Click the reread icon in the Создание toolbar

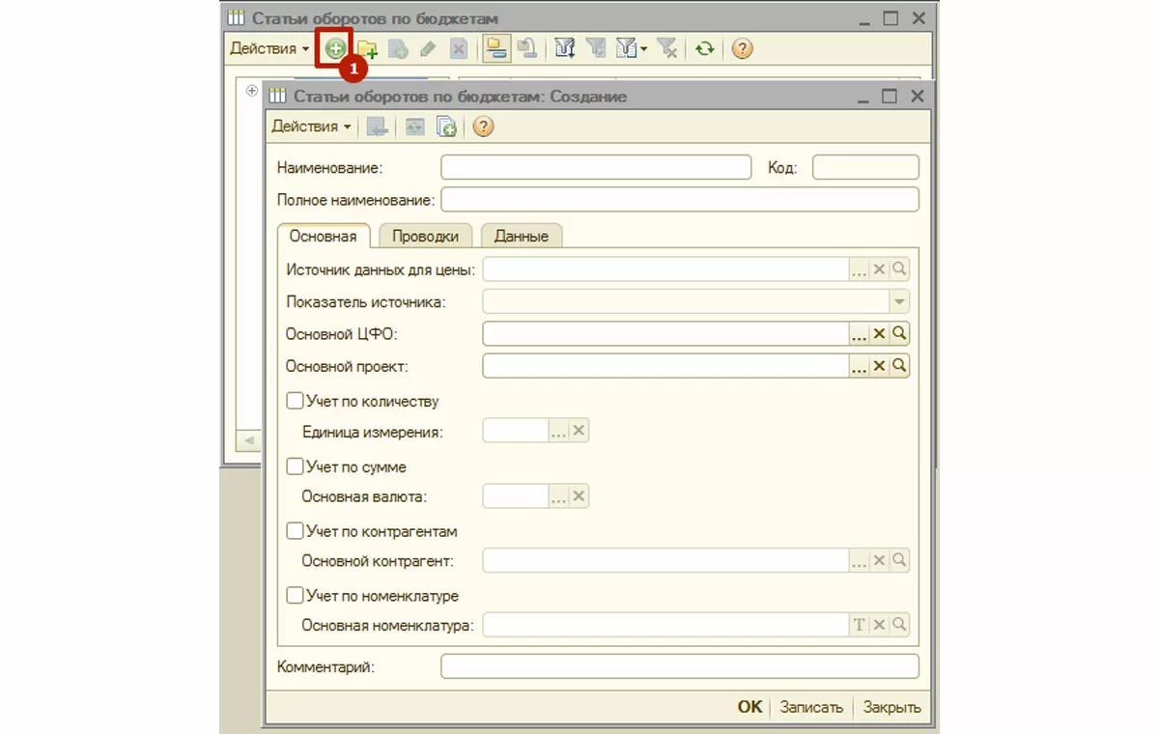[414, 127]
